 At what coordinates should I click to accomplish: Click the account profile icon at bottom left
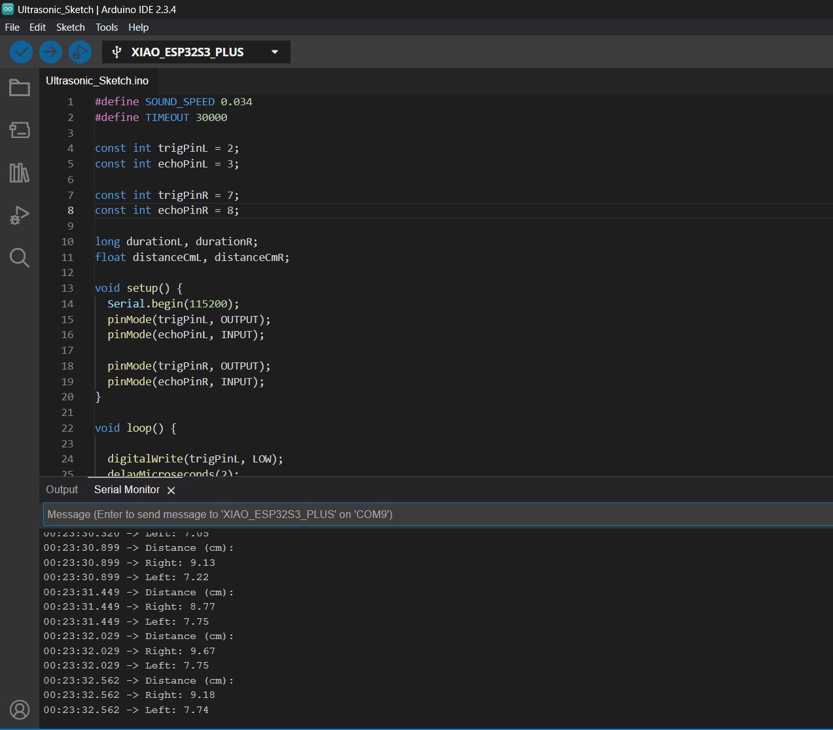[x=19, y=709]
